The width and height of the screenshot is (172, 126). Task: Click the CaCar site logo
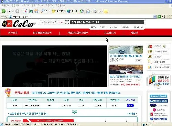(x=19, y=23)
